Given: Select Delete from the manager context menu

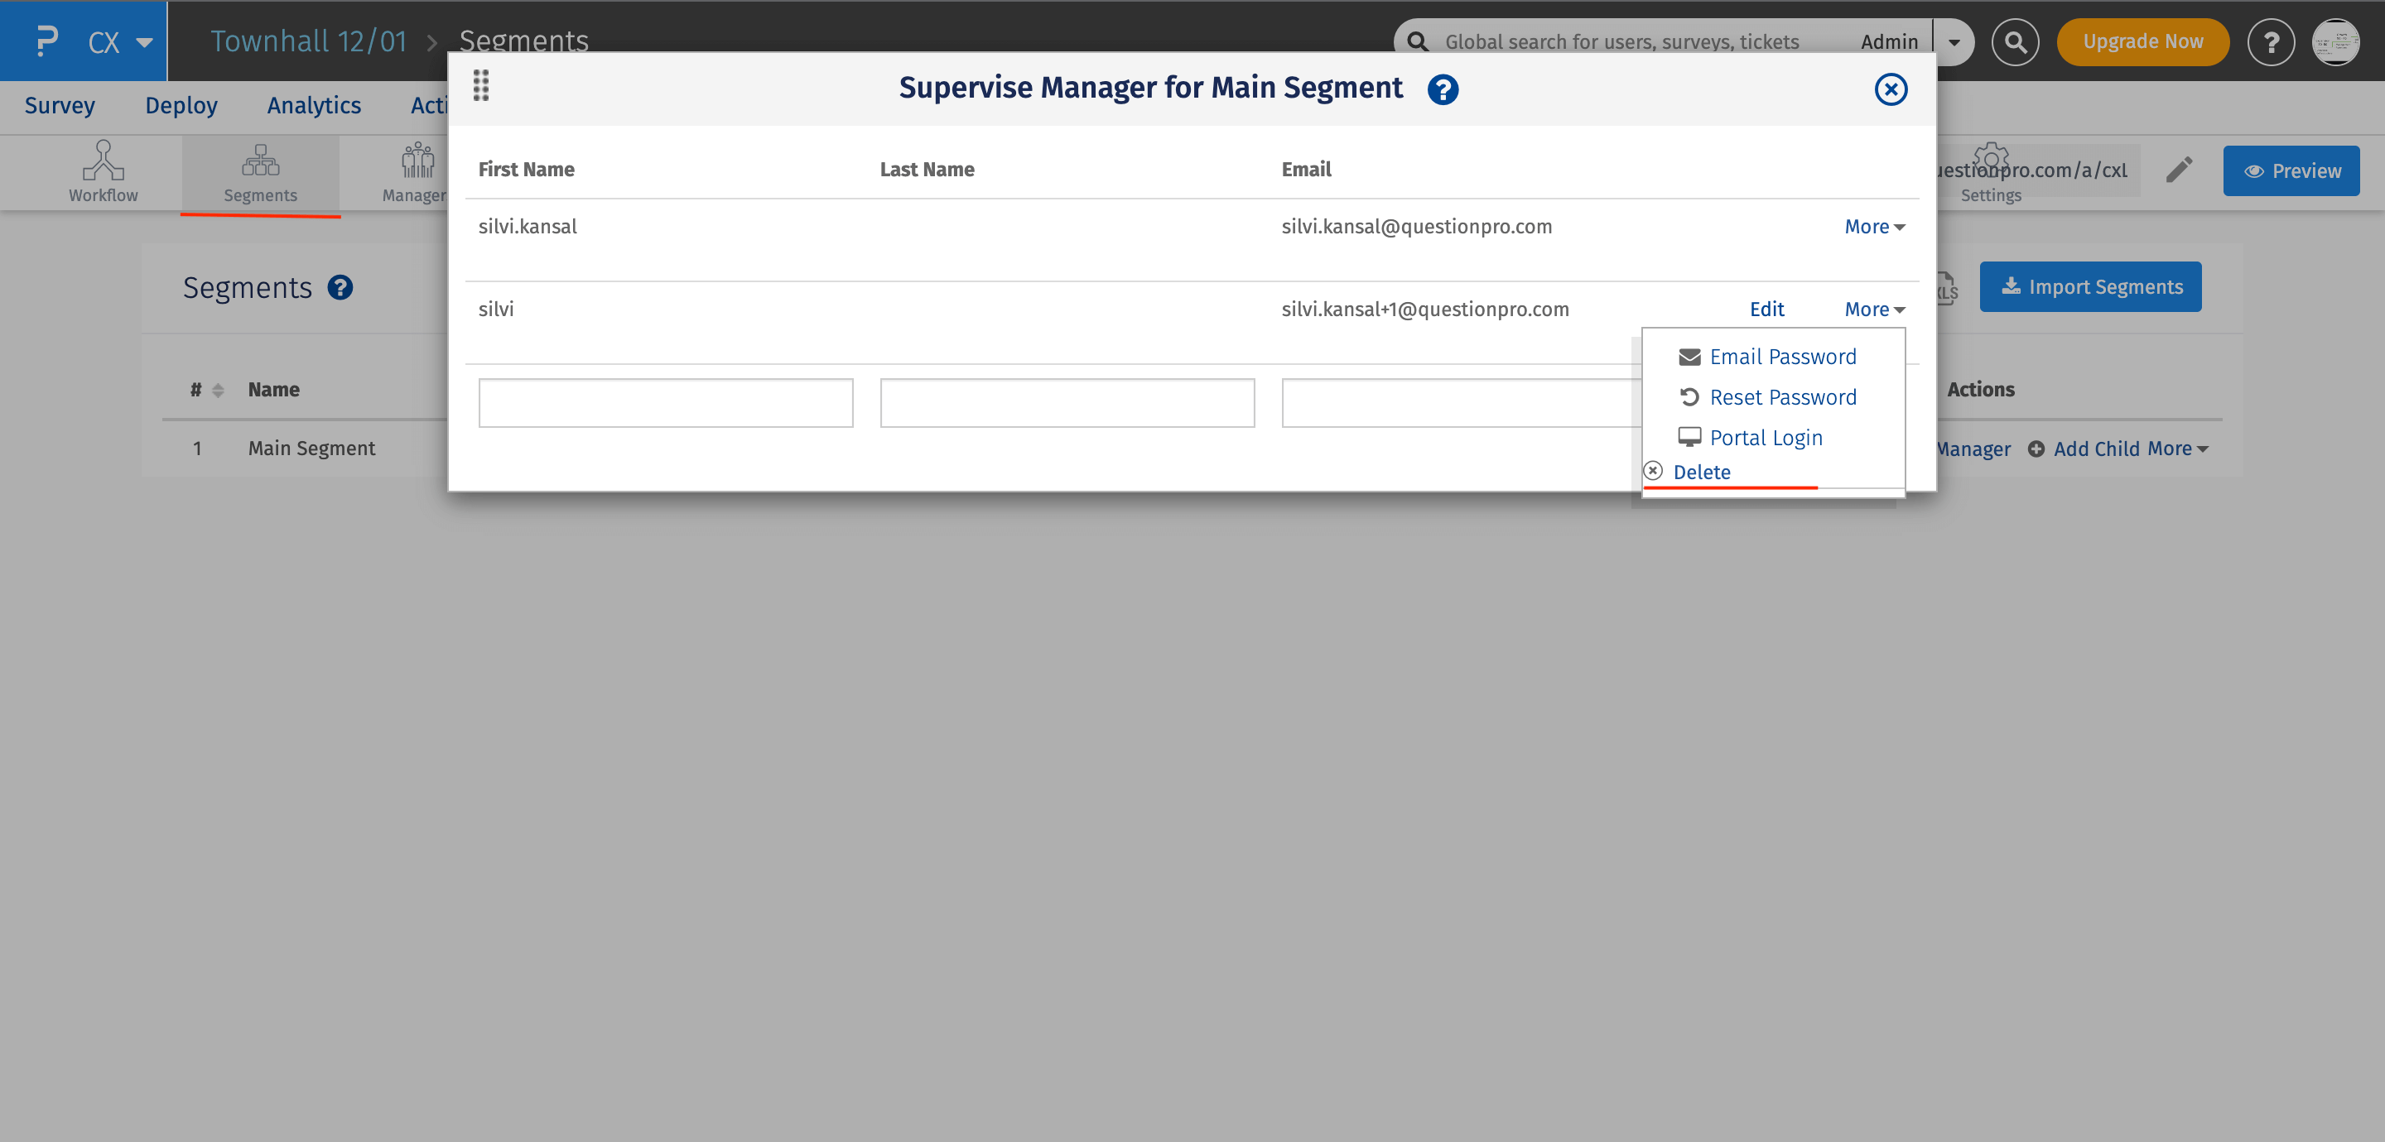Looking at the screenshot, I should [1702, 472].
